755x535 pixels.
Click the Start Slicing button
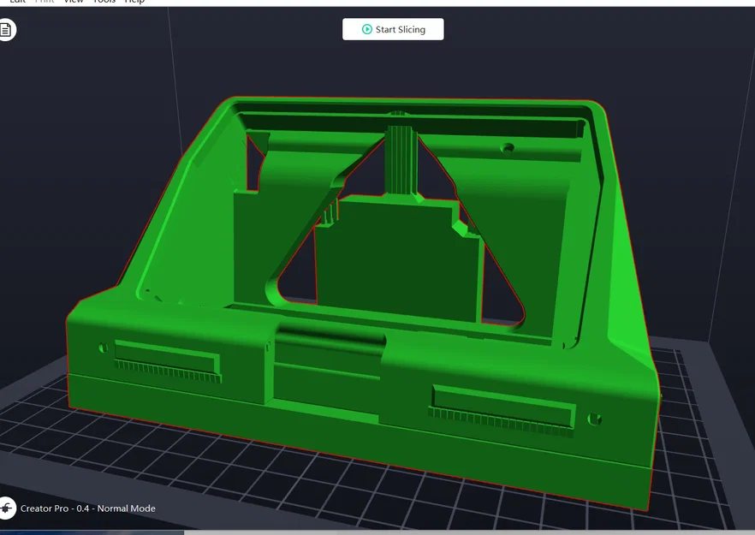click(x=393, y=29)
